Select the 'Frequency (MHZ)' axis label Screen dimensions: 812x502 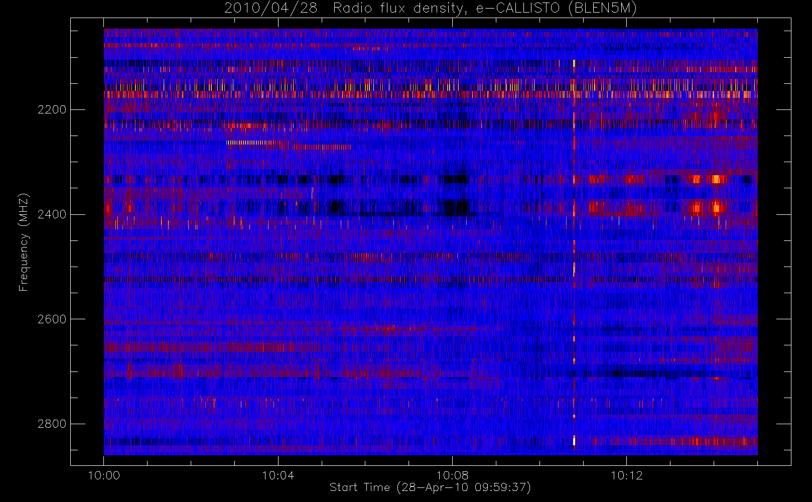click(x=23, y=242)
